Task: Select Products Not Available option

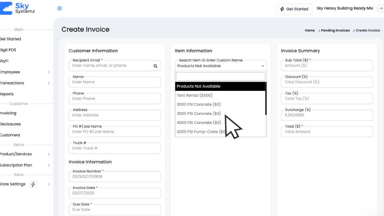Action: click(x=220, y=86)
